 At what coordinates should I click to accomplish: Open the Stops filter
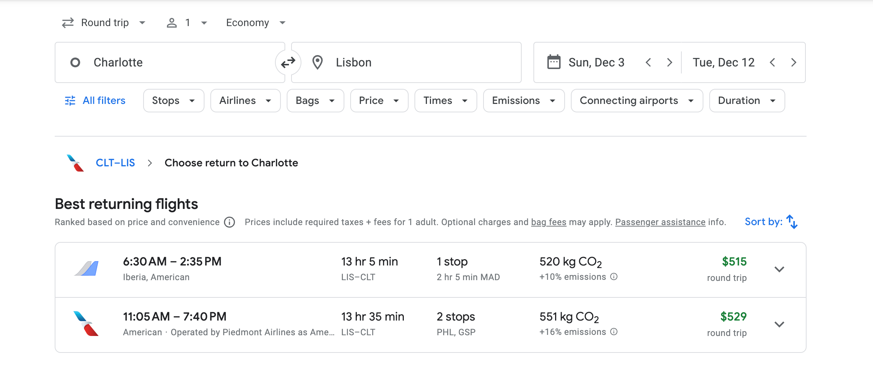173,100
